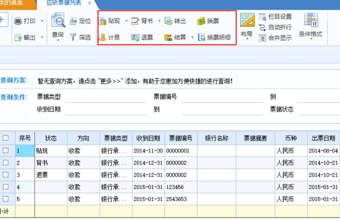Click the 银行名称 column header

(x=217, y=138)
